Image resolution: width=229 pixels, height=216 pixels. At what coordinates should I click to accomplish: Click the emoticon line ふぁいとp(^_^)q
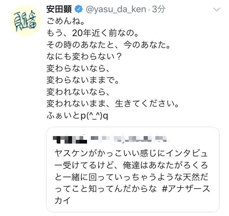tap(77, 116)
